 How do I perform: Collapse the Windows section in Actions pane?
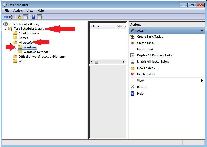point(202,30)
